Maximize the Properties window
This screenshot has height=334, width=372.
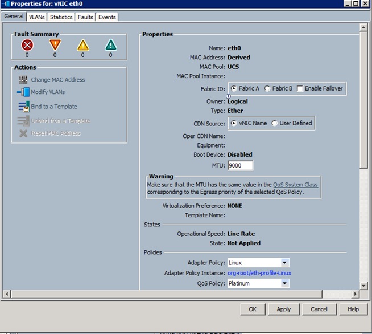(x=356, y=3)
